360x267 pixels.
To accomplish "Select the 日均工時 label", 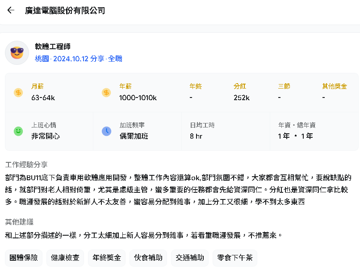I will click(202, 125).
